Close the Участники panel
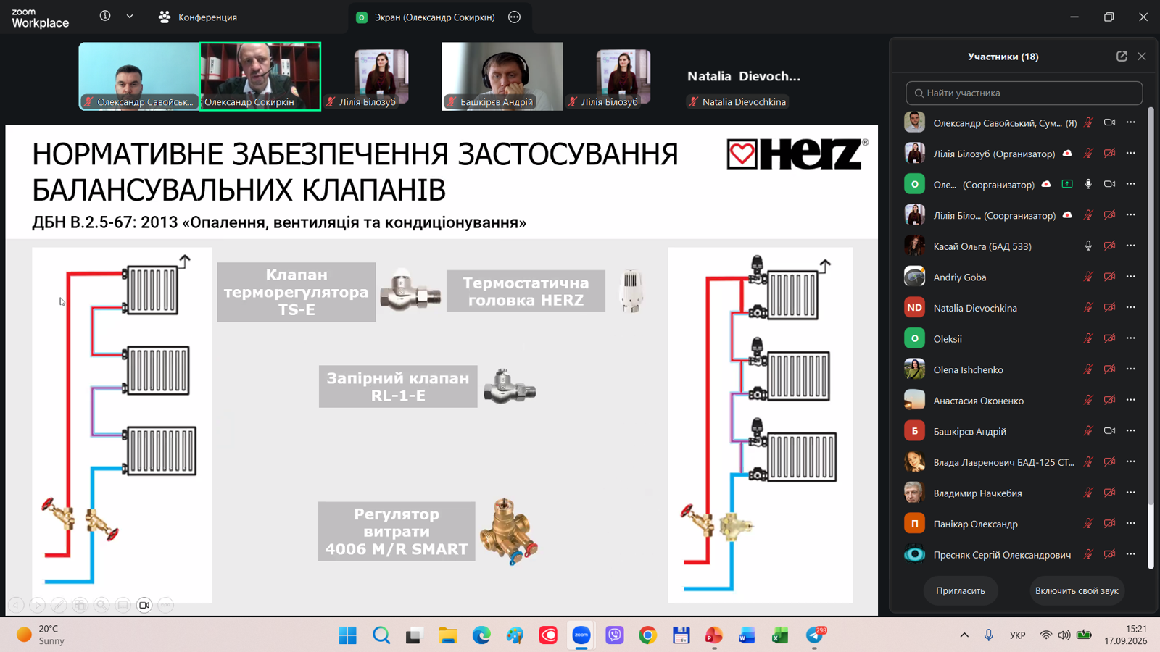The width and height of the screenshot is (1160, 652). 1142,56
